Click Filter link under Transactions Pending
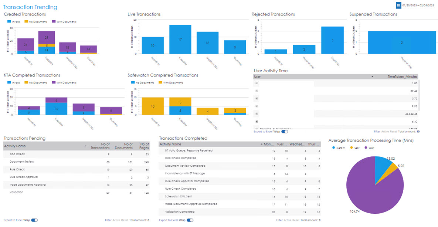Screen dimensions: 438x227 coord(108,220)
